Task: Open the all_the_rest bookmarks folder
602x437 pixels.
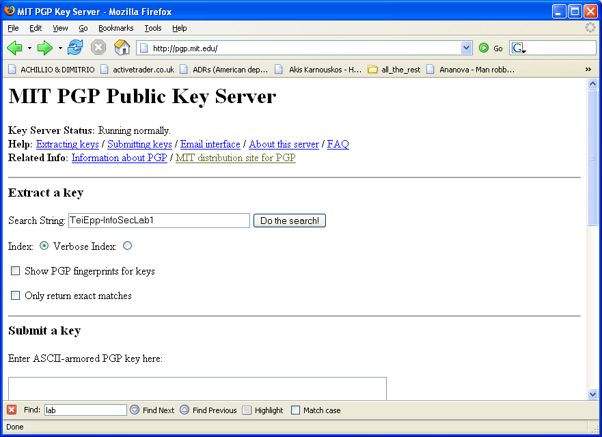Action: point(394,70)
